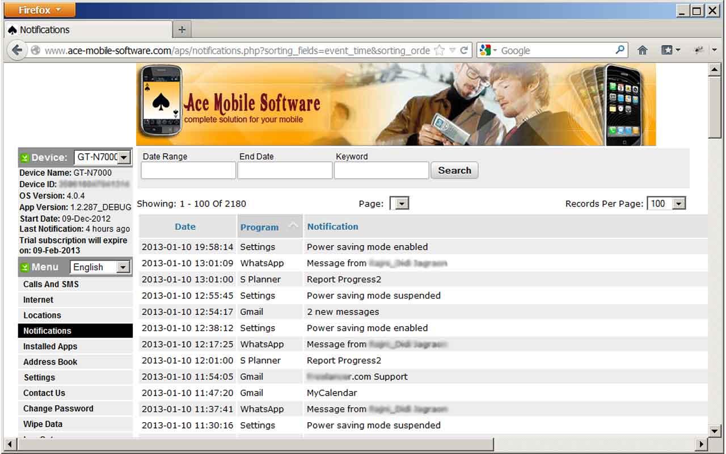
Task: Open Installed Apps in the side menu
Action: click(75, 346)
